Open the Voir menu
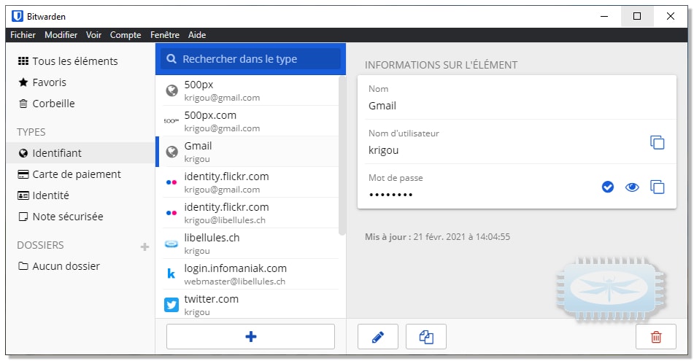The image size is (694, 361). (93, 35)
